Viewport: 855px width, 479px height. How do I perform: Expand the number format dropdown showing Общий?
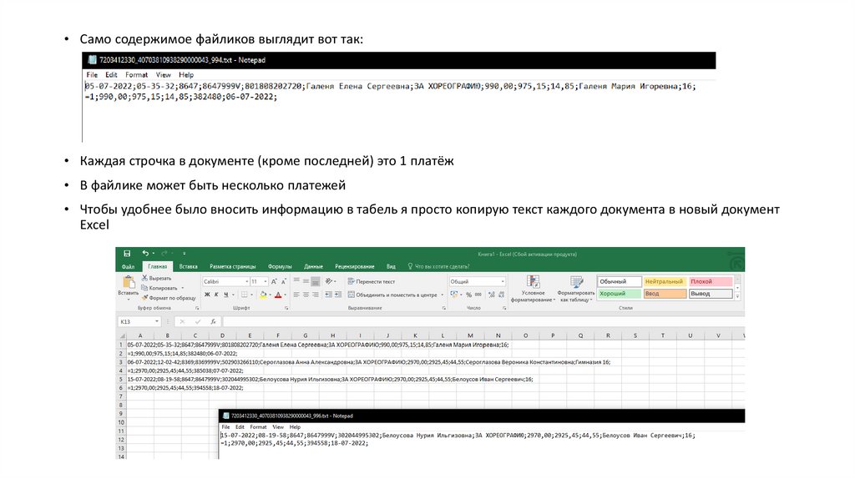pos(502,282)
